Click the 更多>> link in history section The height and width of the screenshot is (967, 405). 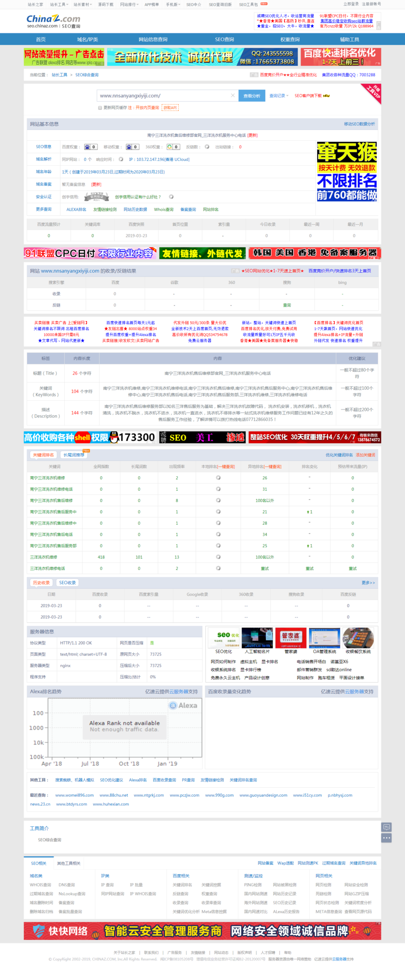[368, 583]
